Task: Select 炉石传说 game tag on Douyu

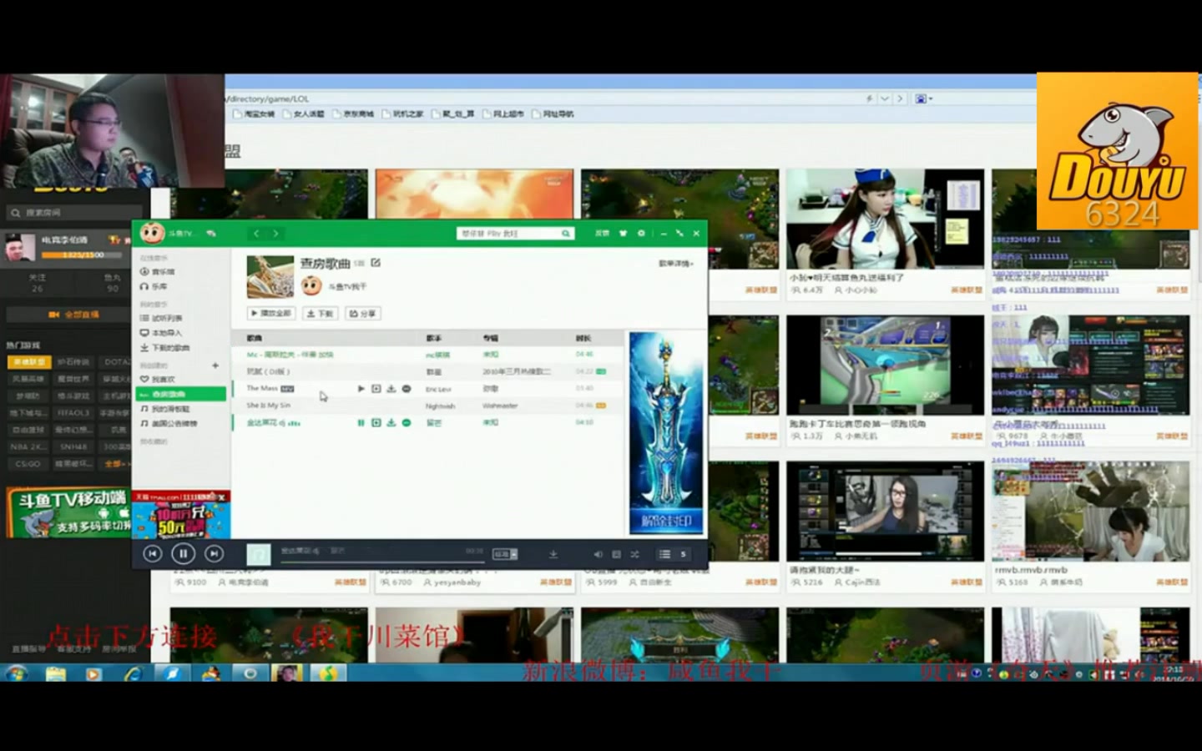Action: [x=73, y=362]
